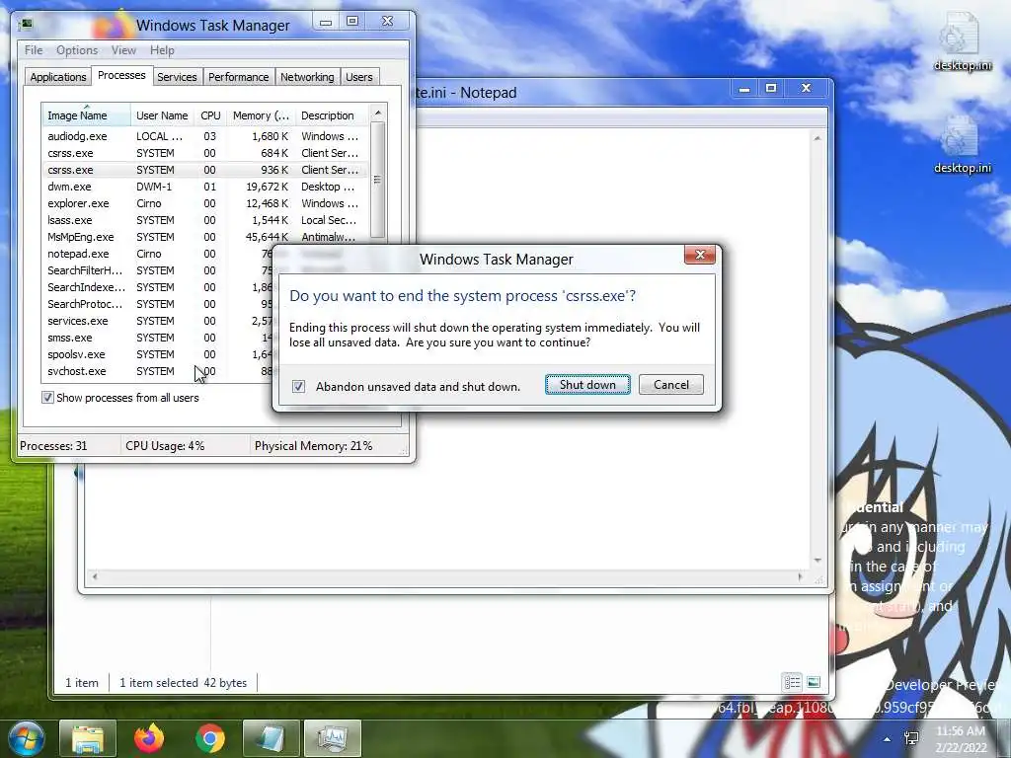Viewport: 1011px width, 758px height.
Task: Select the audiodg.exe process row
Action: click(205, 136)
